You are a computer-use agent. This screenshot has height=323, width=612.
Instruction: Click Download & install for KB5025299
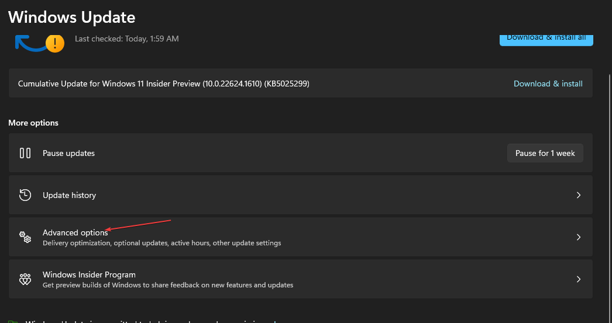point(548,84)
